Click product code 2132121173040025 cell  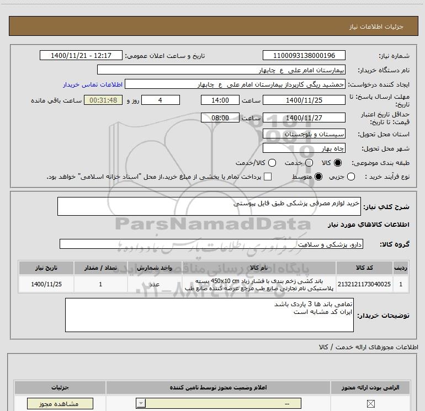(x=364, y=284)
